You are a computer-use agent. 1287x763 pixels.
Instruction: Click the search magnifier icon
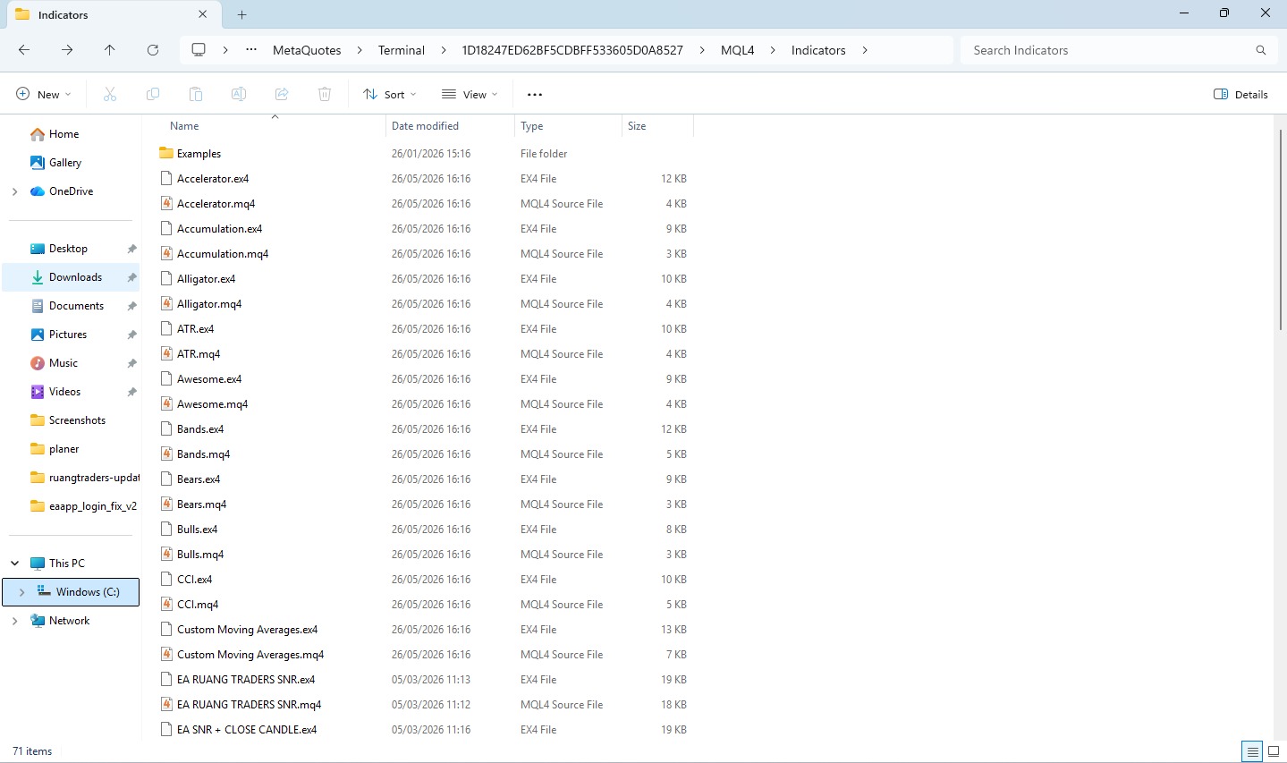tap(1261, 50)
